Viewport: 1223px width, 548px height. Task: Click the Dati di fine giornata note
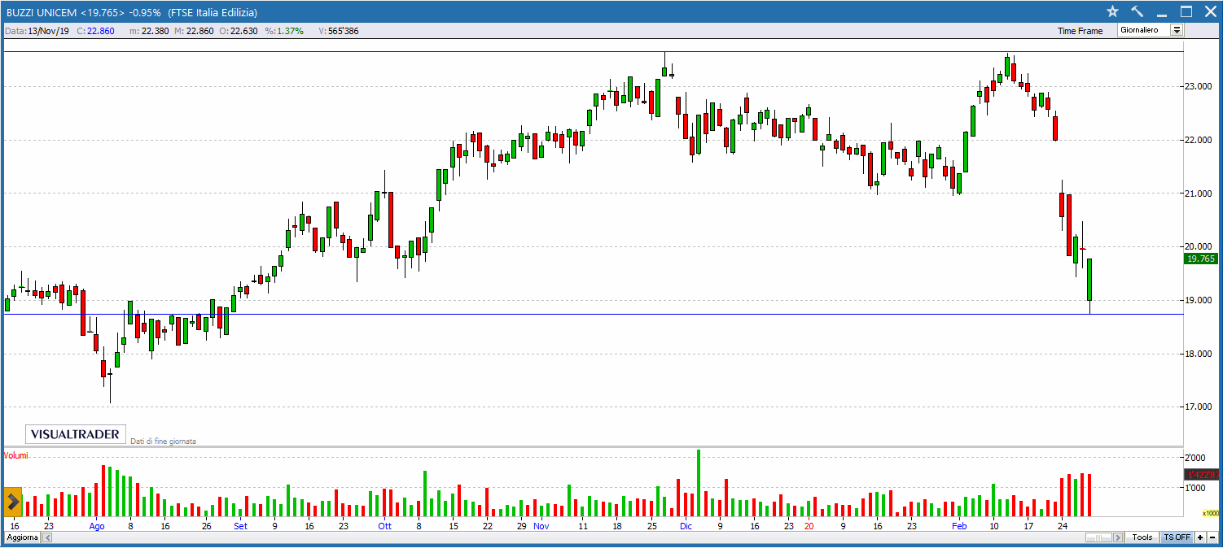tap(164, 441)
